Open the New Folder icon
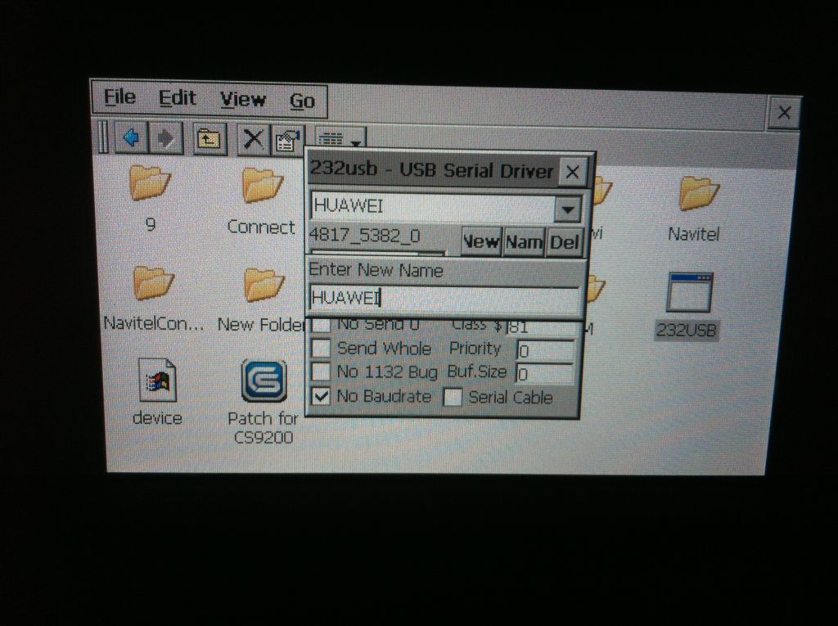Viewport: 838px width, 626px height. coord(261,300)
